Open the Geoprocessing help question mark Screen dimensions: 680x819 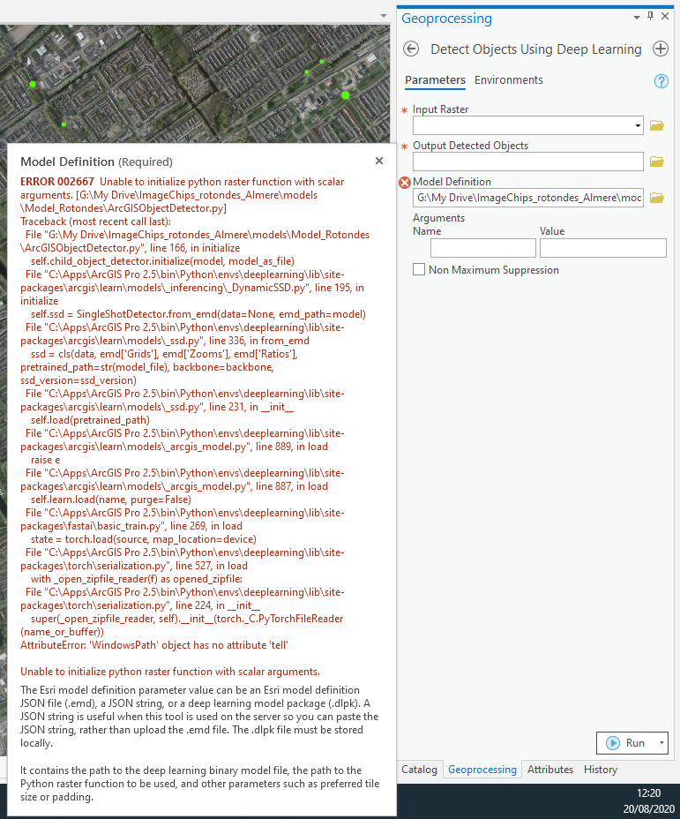click(x=661, y=81)
